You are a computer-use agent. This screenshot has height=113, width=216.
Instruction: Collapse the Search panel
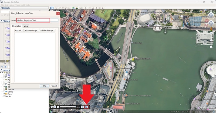click(x=1, y=8)
